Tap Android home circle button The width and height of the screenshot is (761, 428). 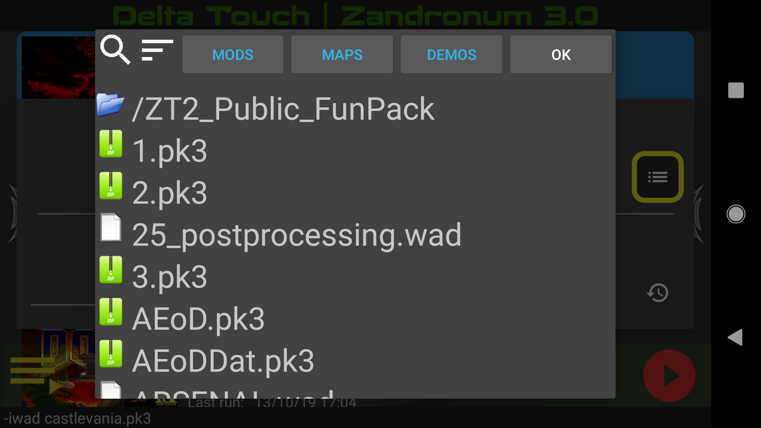[x=736, y=214]
